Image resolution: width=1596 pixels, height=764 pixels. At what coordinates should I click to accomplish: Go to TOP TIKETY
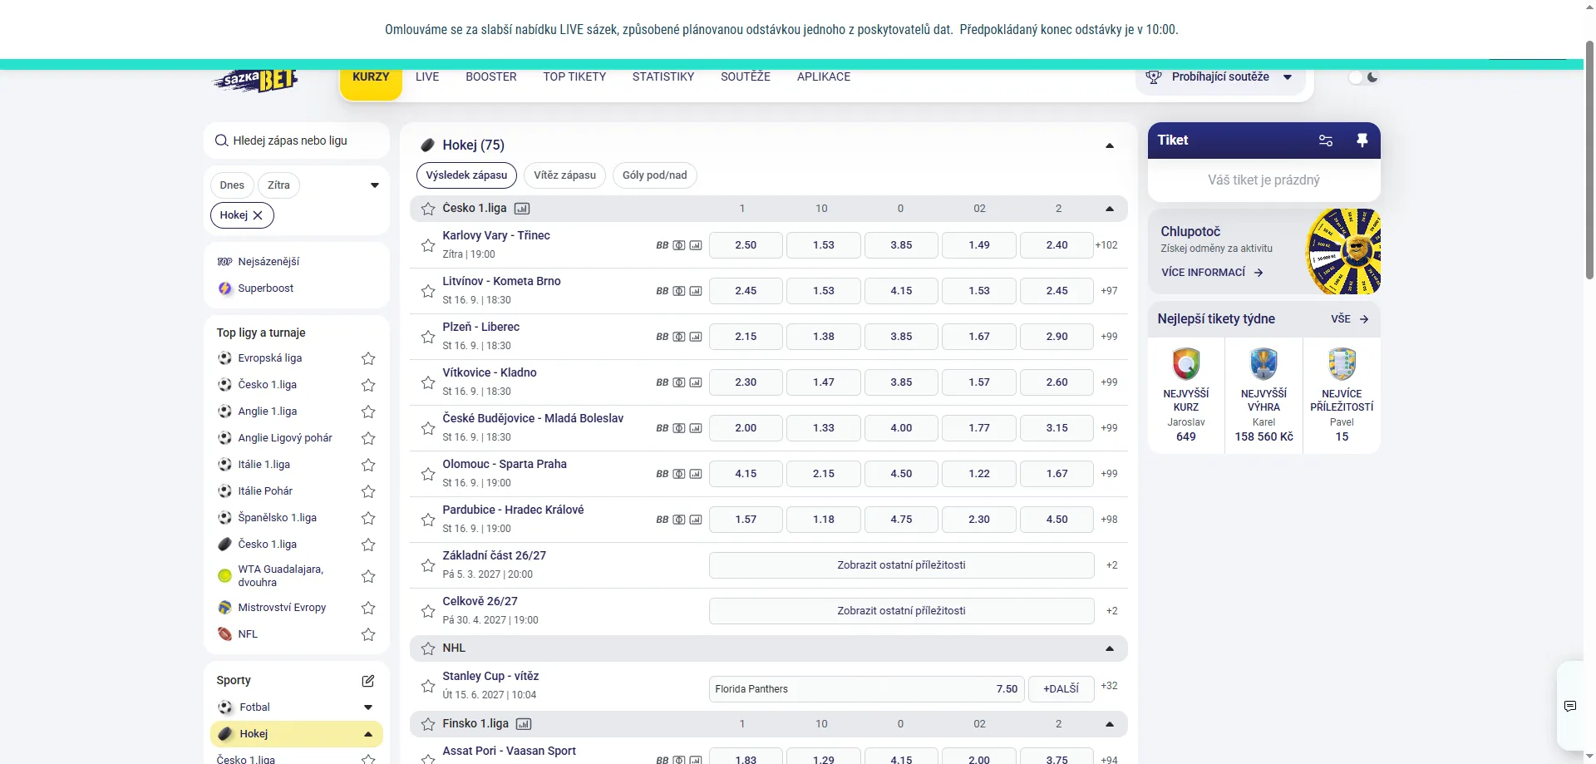coord(574,76)
